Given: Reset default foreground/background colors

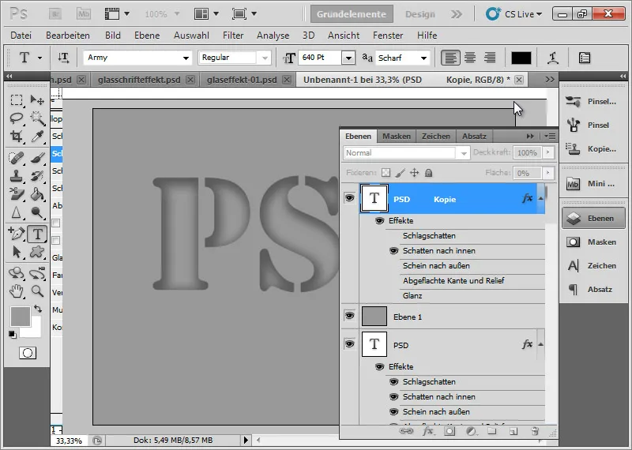Looking at the screenshot, I should click(x=13, y=335).
